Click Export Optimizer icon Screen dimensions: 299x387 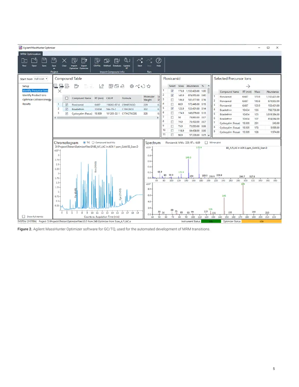tap(84, 61)
